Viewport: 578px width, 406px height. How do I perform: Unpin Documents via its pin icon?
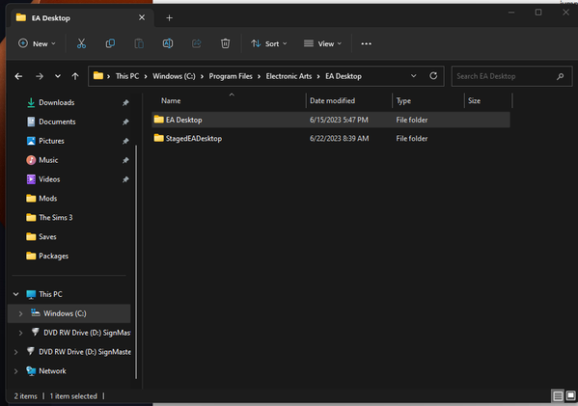click(x=125, y=122)
